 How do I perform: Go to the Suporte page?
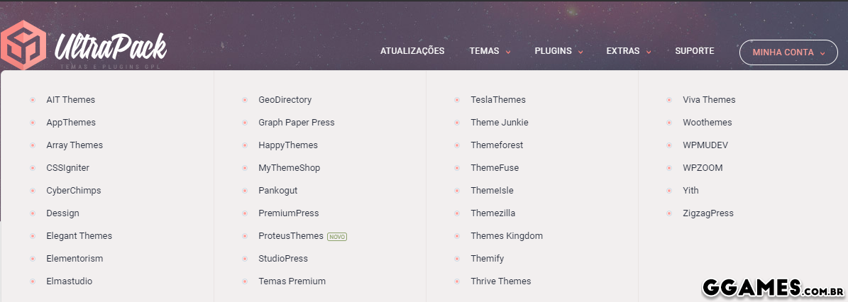point(695,51)
